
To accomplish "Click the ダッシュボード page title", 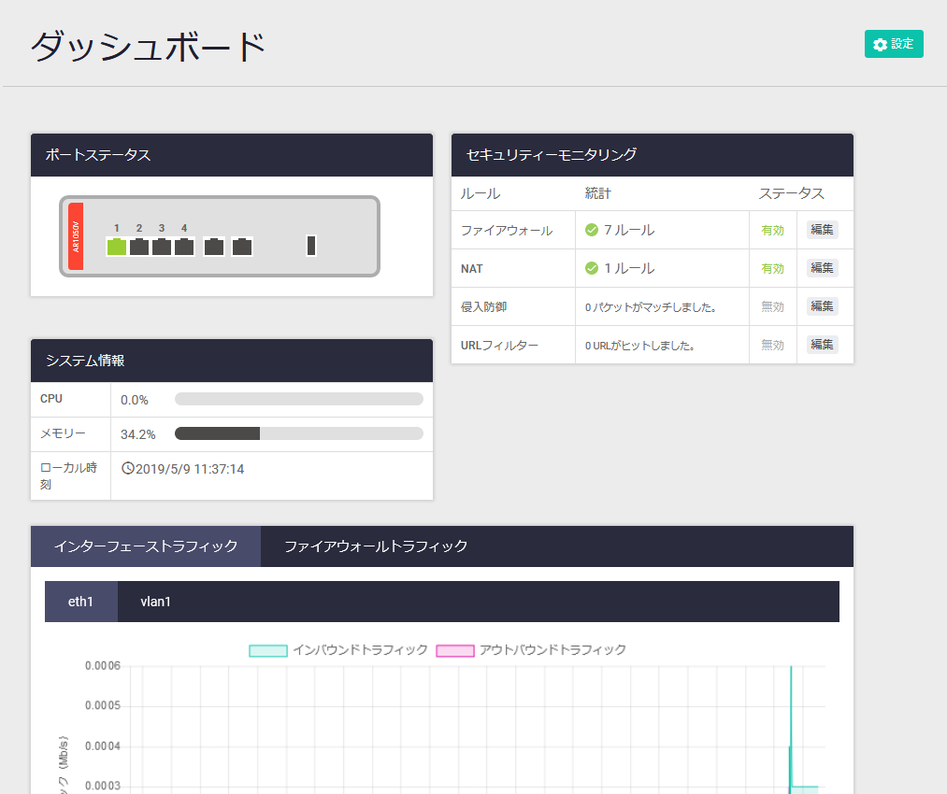I will pyautogui.click(x=149, y=47).
